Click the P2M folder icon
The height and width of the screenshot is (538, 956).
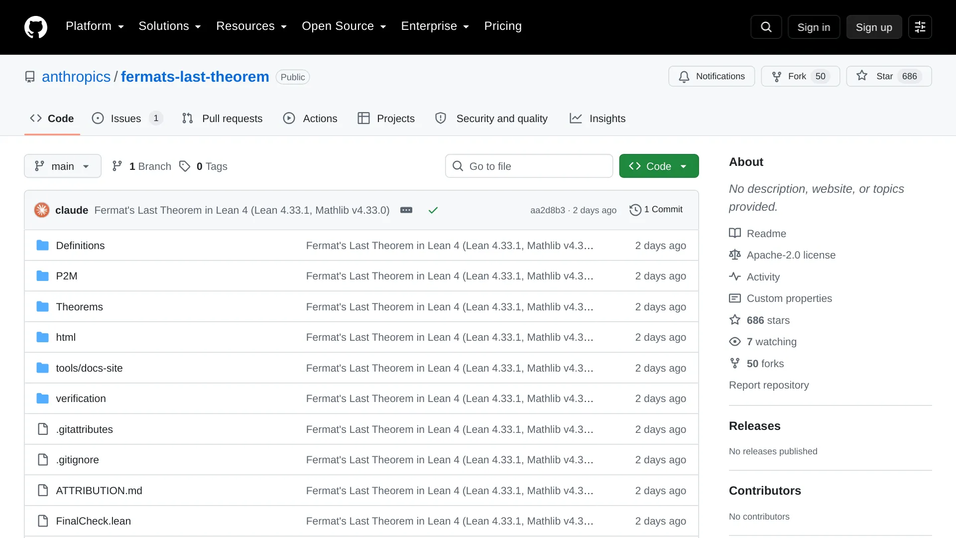click(x=43, y=276)
